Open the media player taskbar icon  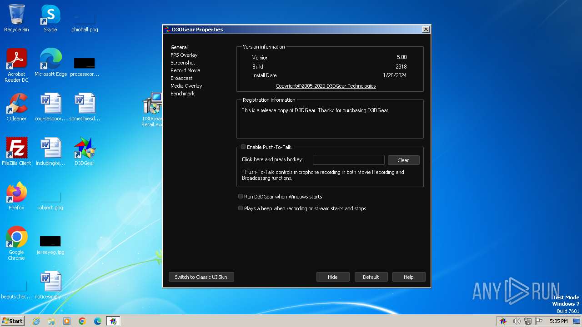point(67,321)
